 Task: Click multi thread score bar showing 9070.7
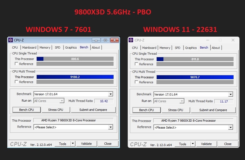195,77
